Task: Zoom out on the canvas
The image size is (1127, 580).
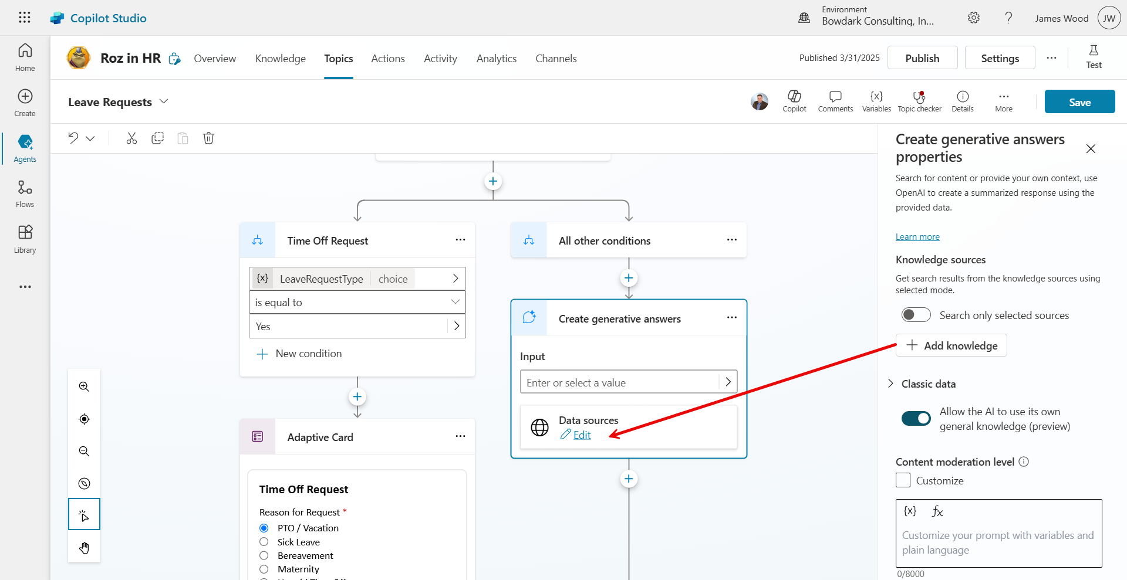Action: (84, 451)
